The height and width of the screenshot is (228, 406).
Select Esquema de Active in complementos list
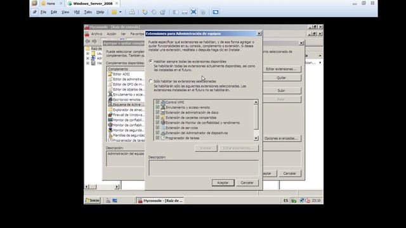tap(126, 104)
